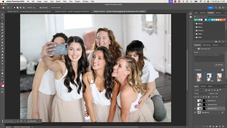This screenshot has width=227, height=128.
Task: Toggle lock image pixels brush icon
Action: (x=201, y=97)
